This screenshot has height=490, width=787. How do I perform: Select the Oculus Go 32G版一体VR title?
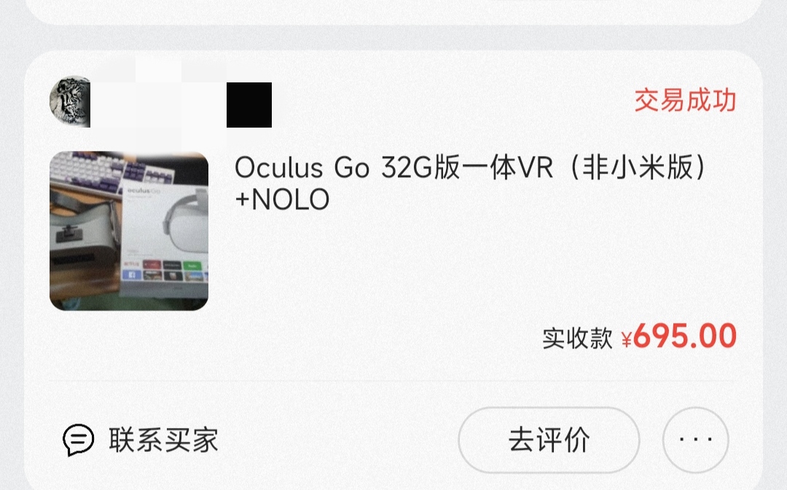click(x=470, y=167)
